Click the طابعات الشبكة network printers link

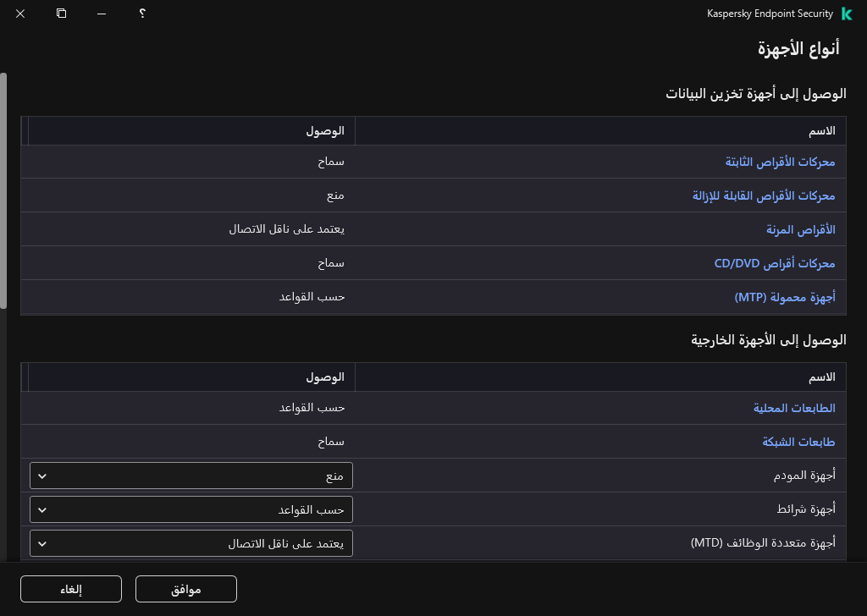click(x=798, y=441)
